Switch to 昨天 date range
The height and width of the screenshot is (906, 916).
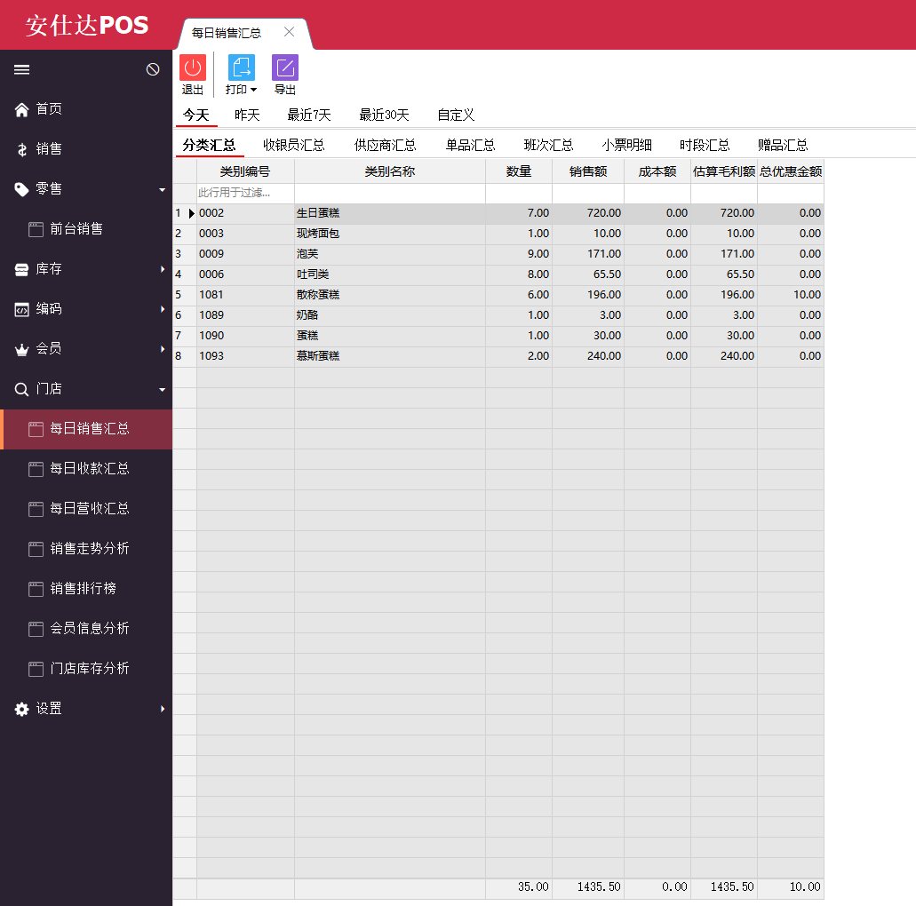coord(247,115)
